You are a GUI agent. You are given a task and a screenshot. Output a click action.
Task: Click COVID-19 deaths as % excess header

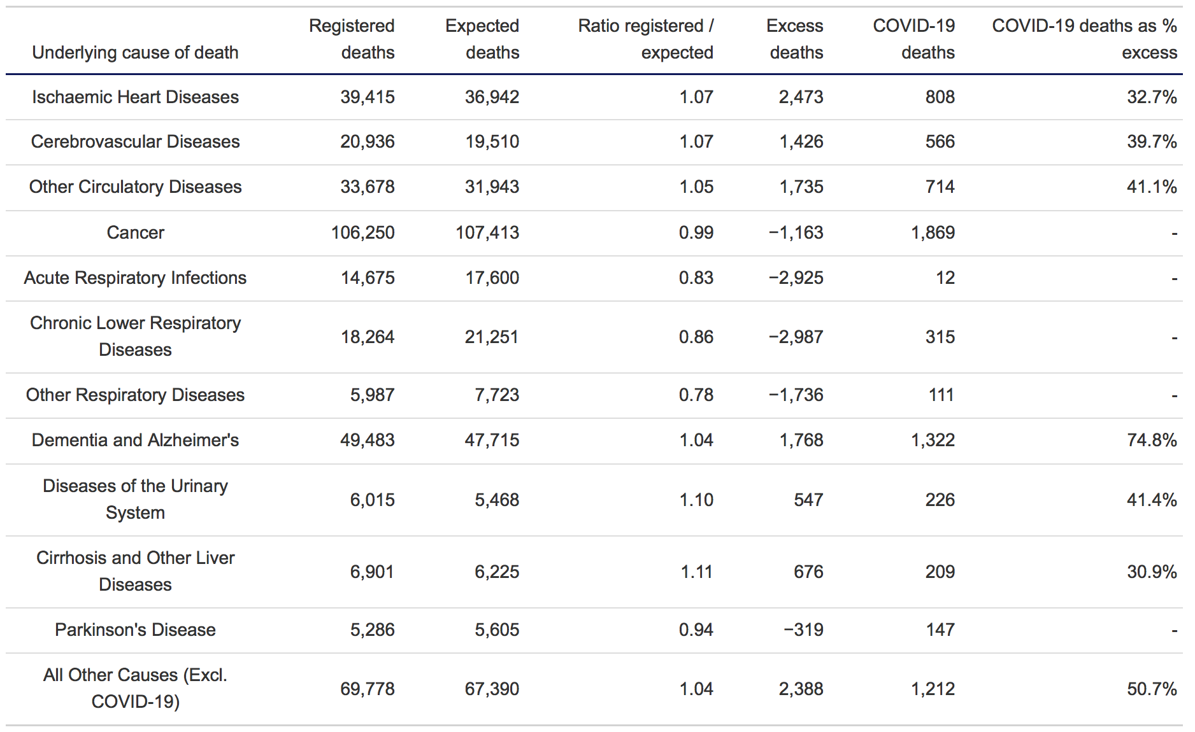point(1084,39)
